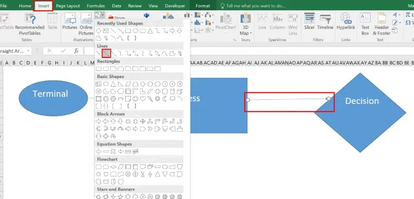The image size is (414, 199).
Task: Select the moon shape in Basic Shapes
Action: tap(165, 99)
